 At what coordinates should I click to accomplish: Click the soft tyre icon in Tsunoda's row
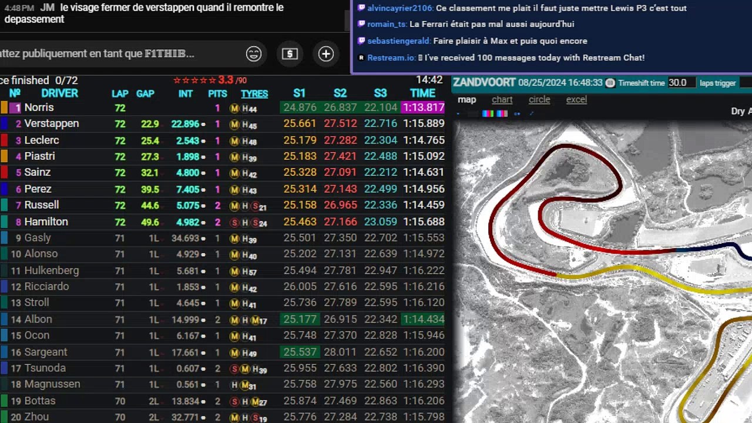(234, 369)
